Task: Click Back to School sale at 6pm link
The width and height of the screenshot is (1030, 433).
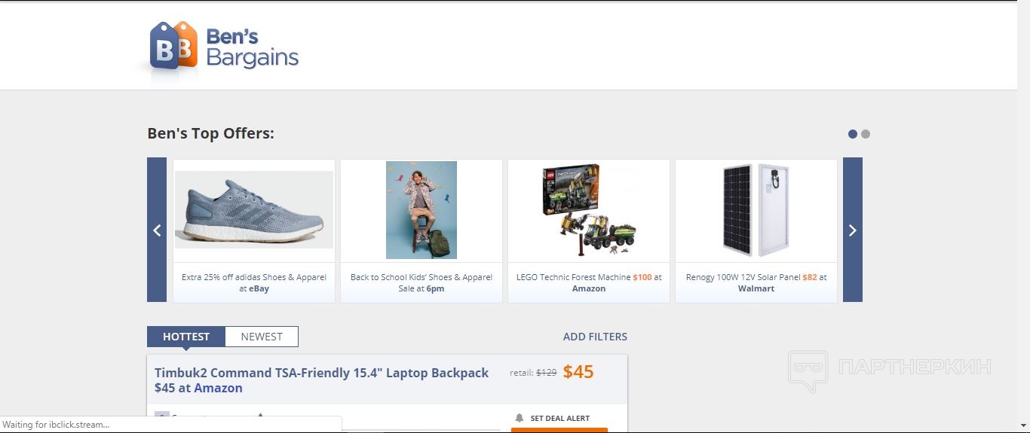Action: (x=422, y=282)
